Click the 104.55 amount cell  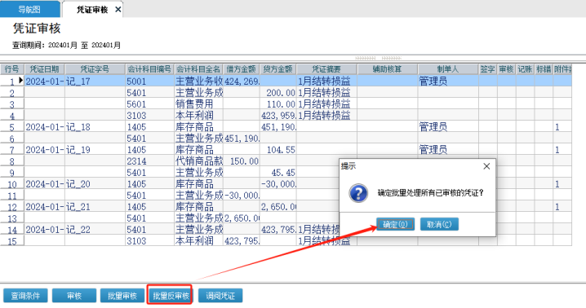tap(277, 150)
